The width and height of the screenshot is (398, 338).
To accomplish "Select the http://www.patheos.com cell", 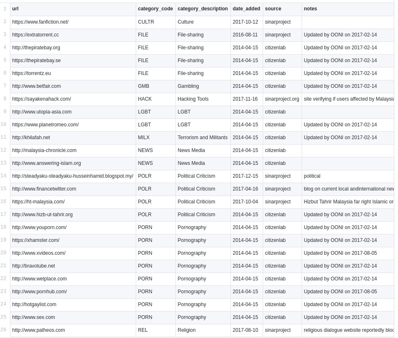I will [73, 331].
